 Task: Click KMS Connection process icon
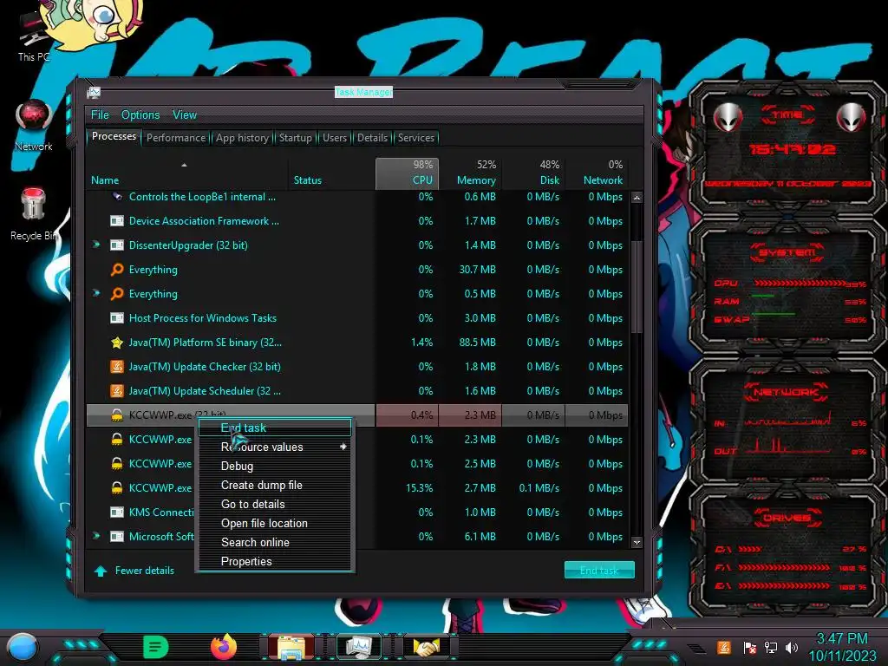point(117,512)
